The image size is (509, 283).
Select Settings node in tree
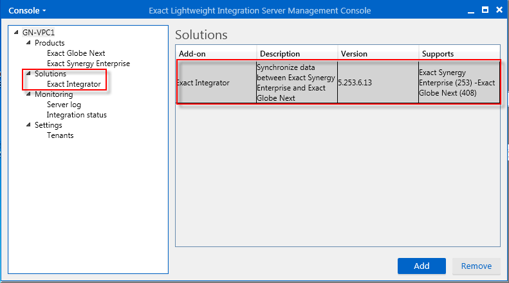tap(48, 125)
